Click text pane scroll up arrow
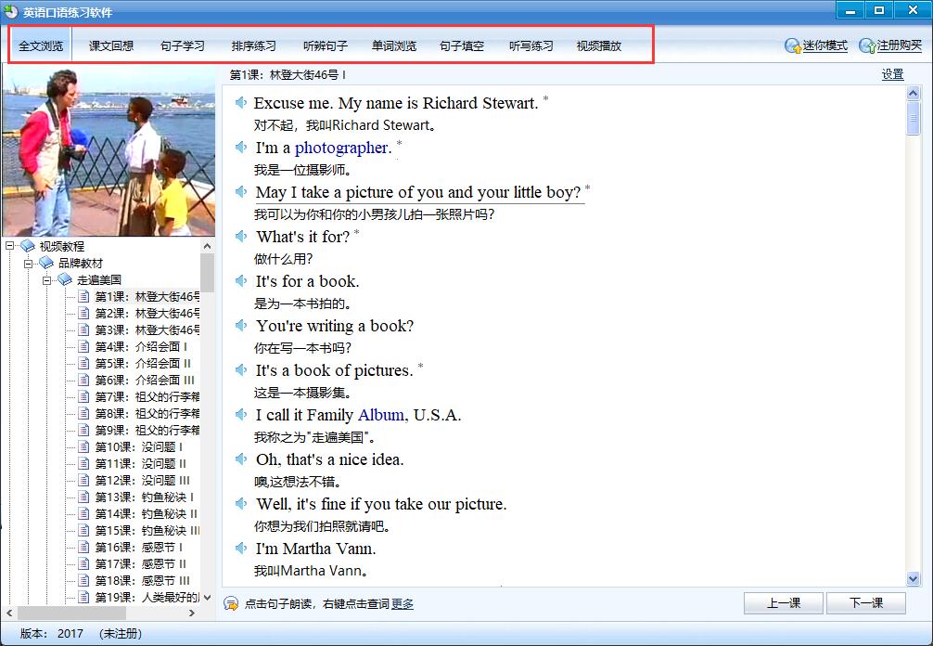The height and width of the screenshot is (646, 933). click(x=913, y=93)
